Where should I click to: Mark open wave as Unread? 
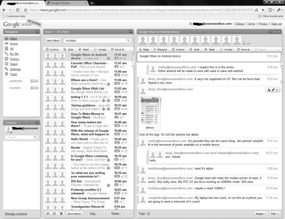(x=226, y=49)
